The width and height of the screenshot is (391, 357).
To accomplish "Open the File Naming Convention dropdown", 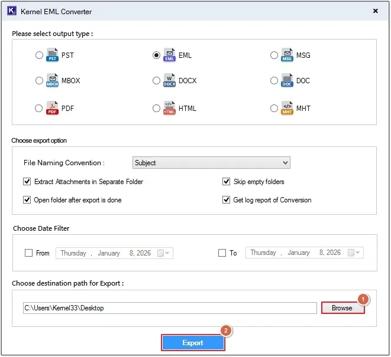I will click(x=211, y=163).
